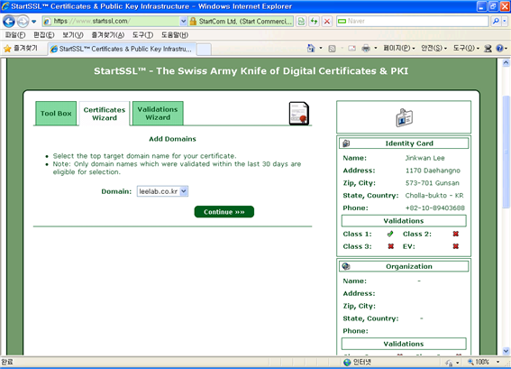
Task: Open a new blank browser tab
Action: [x=204, y=50]
